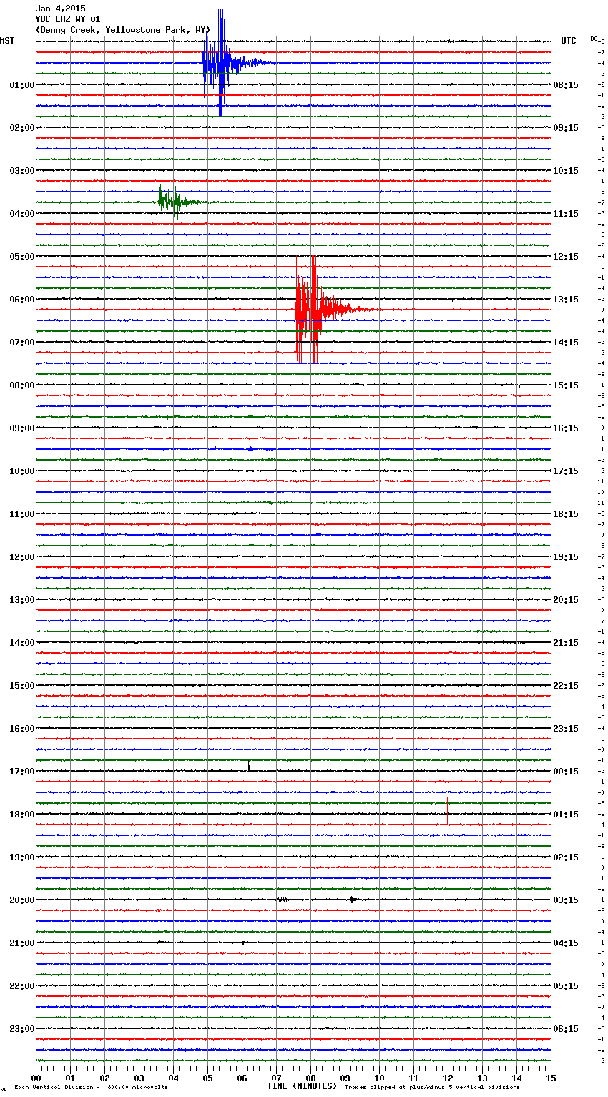Click the 02:15 UTC time label

pyautogui.click(x=566, y=857)
